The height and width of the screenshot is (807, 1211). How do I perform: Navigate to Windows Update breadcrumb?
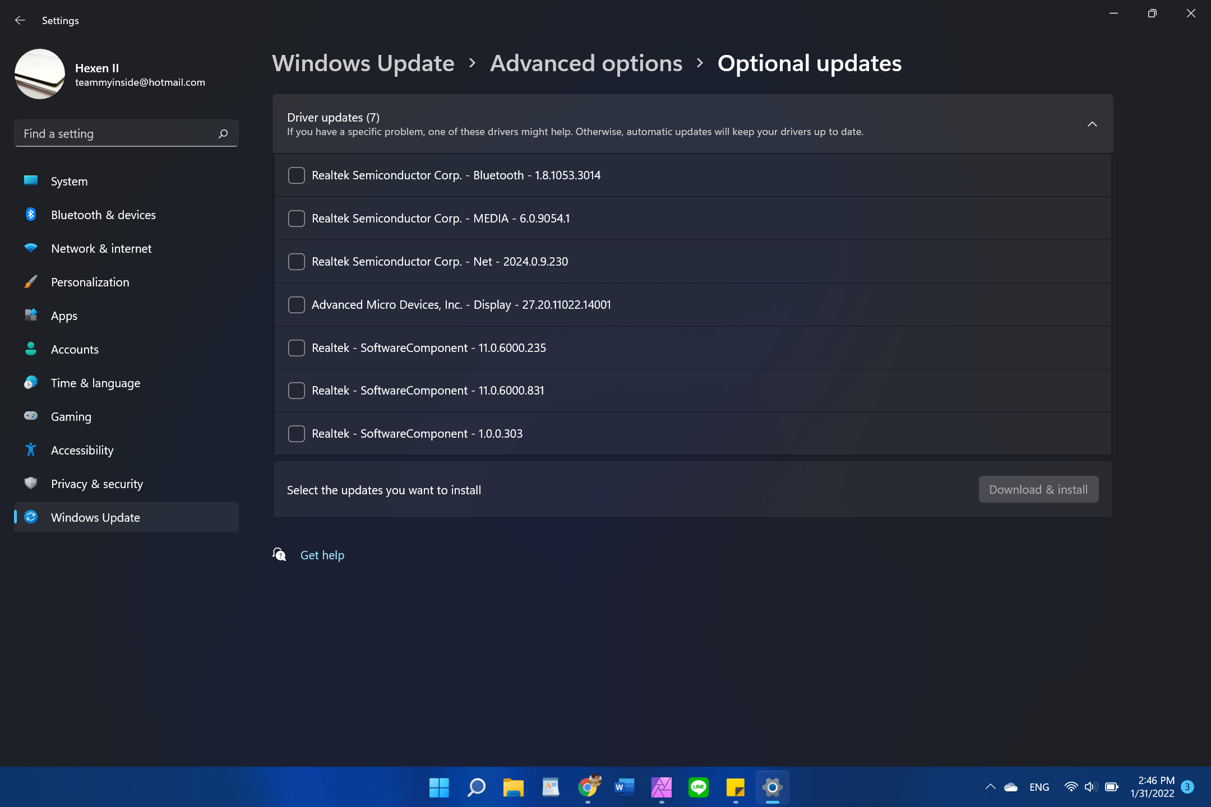(363, 63)
